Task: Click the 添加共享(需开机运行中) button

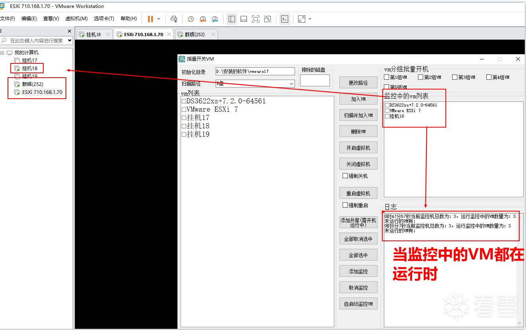Action: coord(358,222)
